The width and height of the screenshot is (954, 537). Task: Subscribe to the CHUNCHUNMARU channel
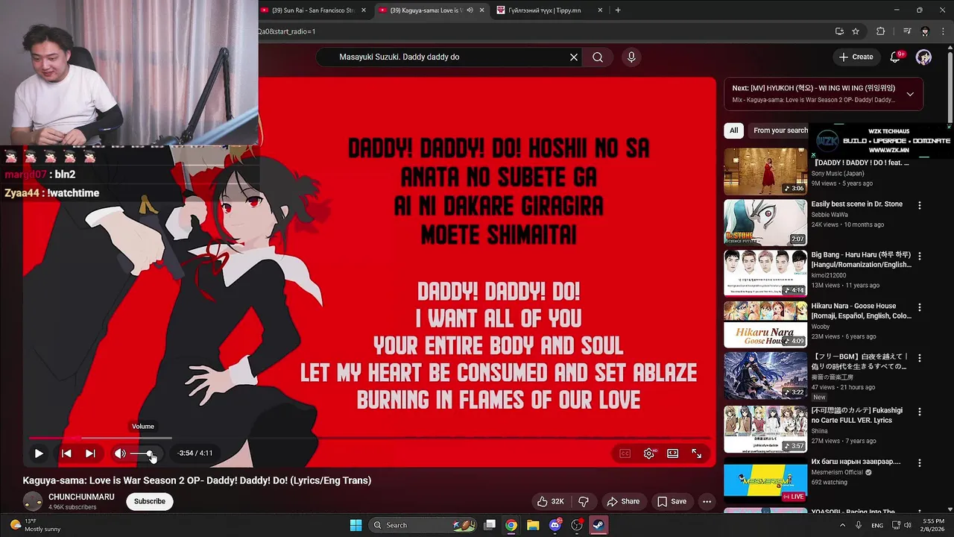coord(150,501)
